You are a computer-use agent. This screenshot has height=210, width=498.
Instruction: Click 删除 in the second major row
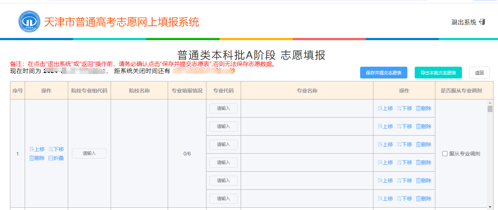[x=424, y=126]
